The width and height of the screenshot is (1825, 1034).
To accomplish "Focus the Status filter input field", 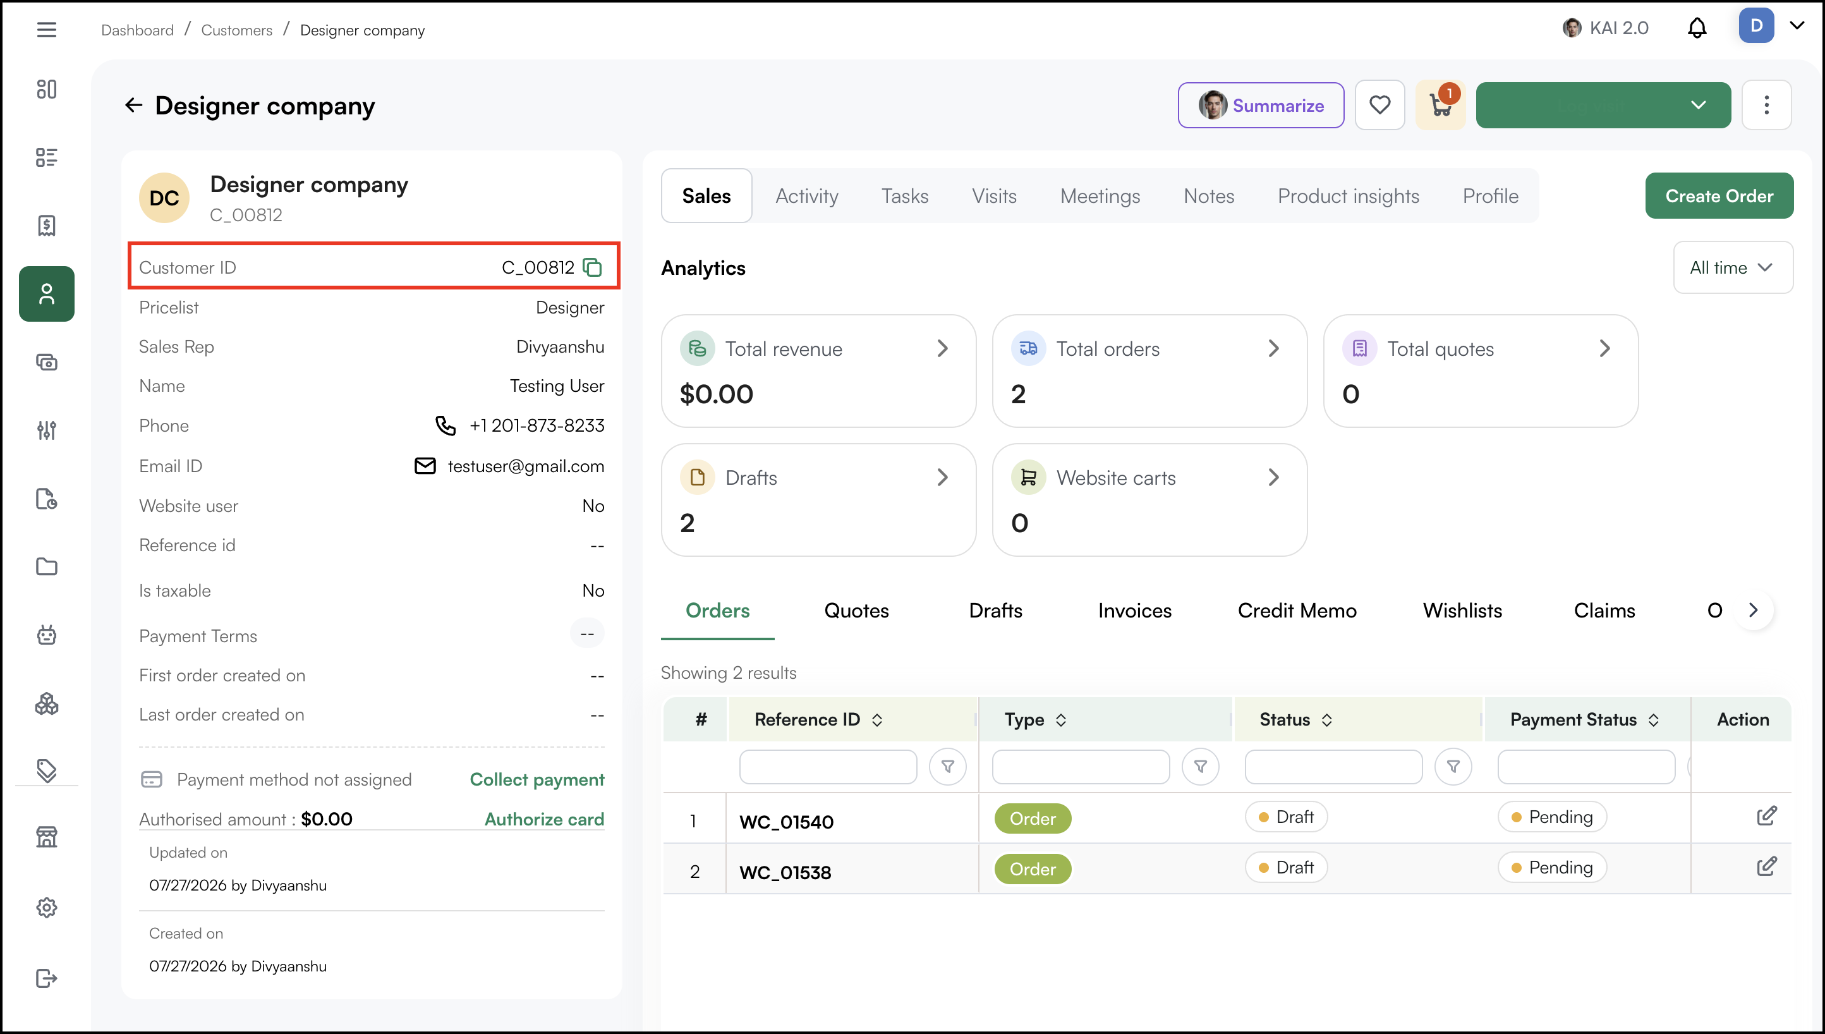I will pyautogui.click(x=1333, y=767).
